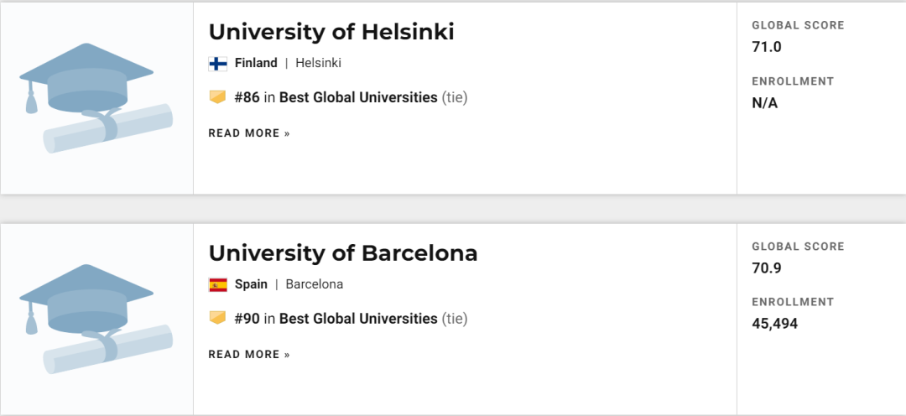Click the 70.9 global score value

pos(766,268)
